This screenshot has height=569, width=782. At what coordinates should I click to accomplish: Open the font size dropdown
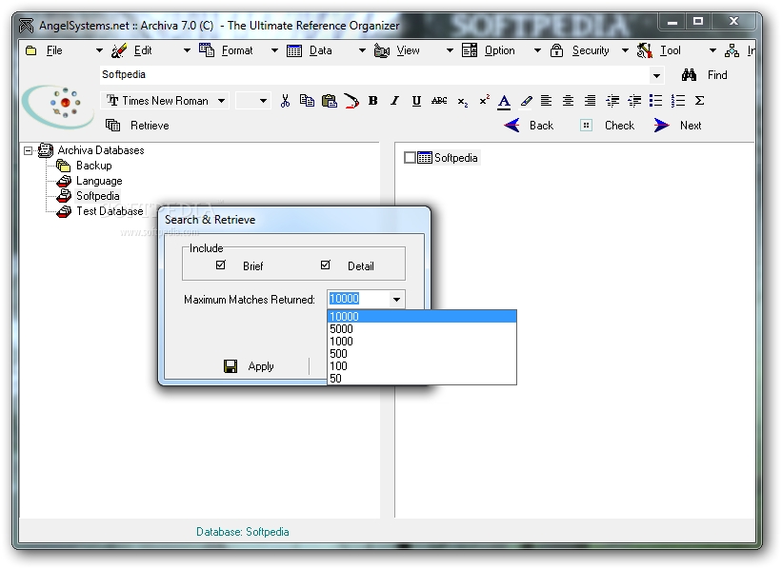point(263,101)
